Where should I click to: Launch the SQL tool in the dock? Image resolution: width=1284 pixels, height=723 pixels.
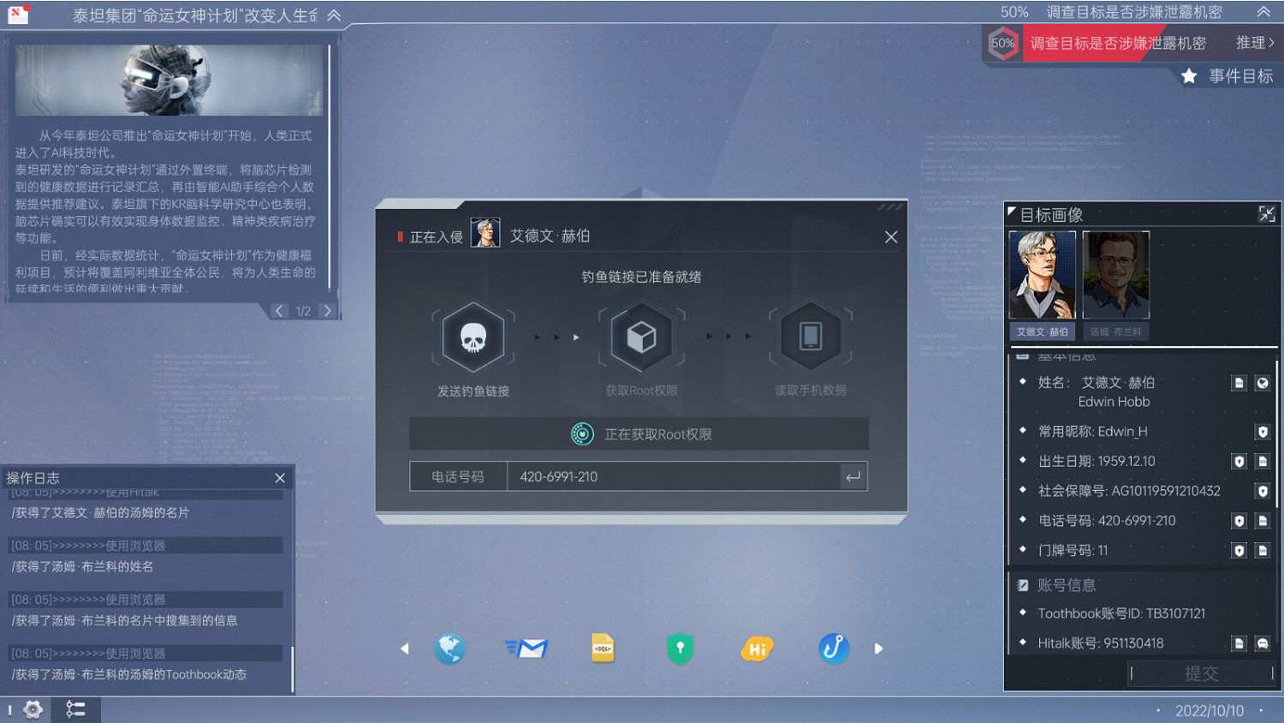pos(602,648)
